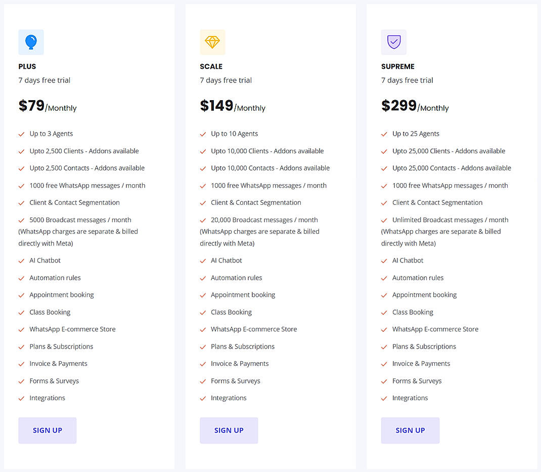
Task: Click the 7 days free trial text on Plus
Action: [44, 80]
